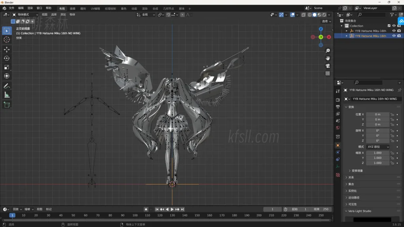404x227 pixels.
Task: Click the 结束 end frame field showing 250
Action: click(x=321, y=209)
